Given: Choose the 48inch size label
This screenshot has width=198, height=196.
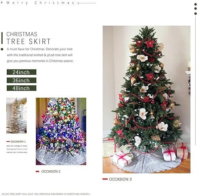Looking at the screenshot, I should pyautogui.click(x=21, y=88).
